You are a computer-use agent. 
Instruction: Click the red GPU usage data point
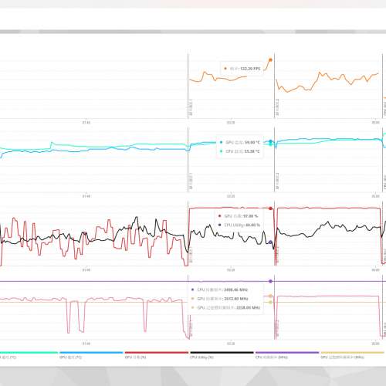(270, 208)
